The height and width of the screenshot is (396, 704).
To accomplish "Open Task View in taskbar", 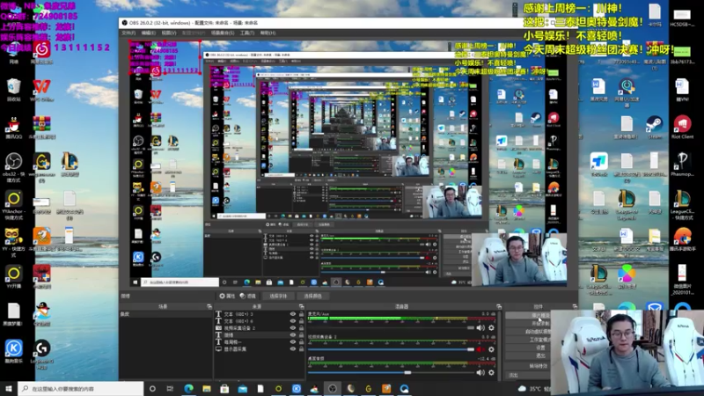I will 170,388.
